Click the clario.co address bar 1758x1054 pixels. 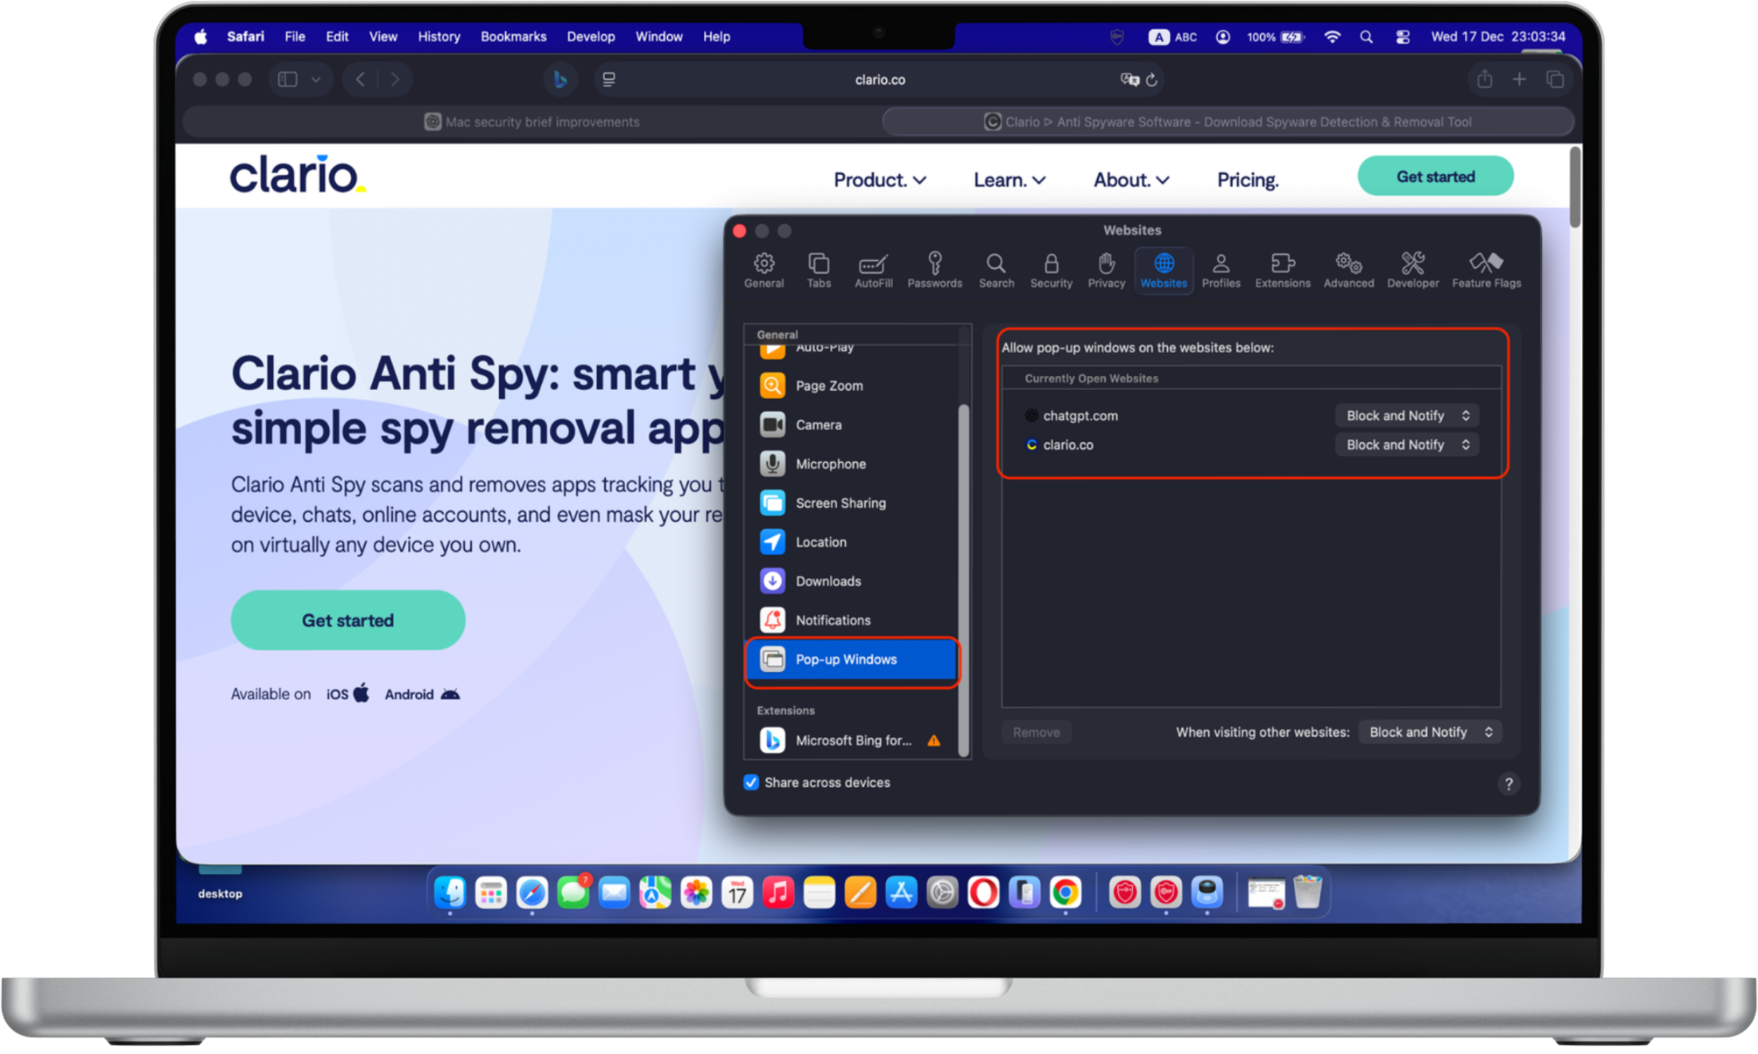(x=880, y=79)
